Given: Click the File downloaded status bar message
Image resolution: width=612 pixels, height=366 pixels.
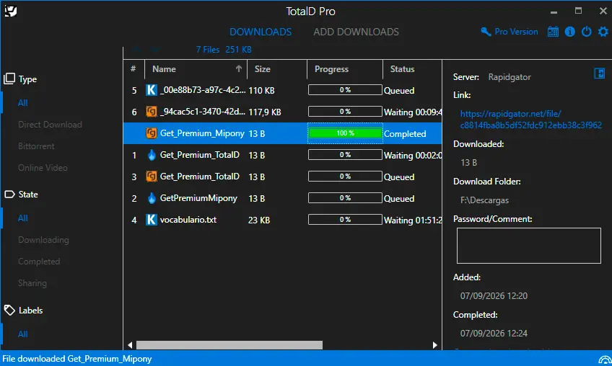Looking at the screenshot, I should pos(77,359).
